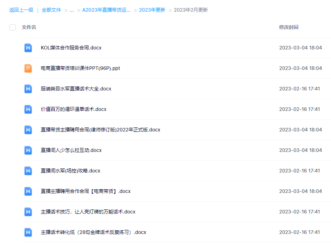Click the Word icon for 主播话术技巧，让人亮灯牌的万能话术

pyautogui.click(x=28, y=212)
